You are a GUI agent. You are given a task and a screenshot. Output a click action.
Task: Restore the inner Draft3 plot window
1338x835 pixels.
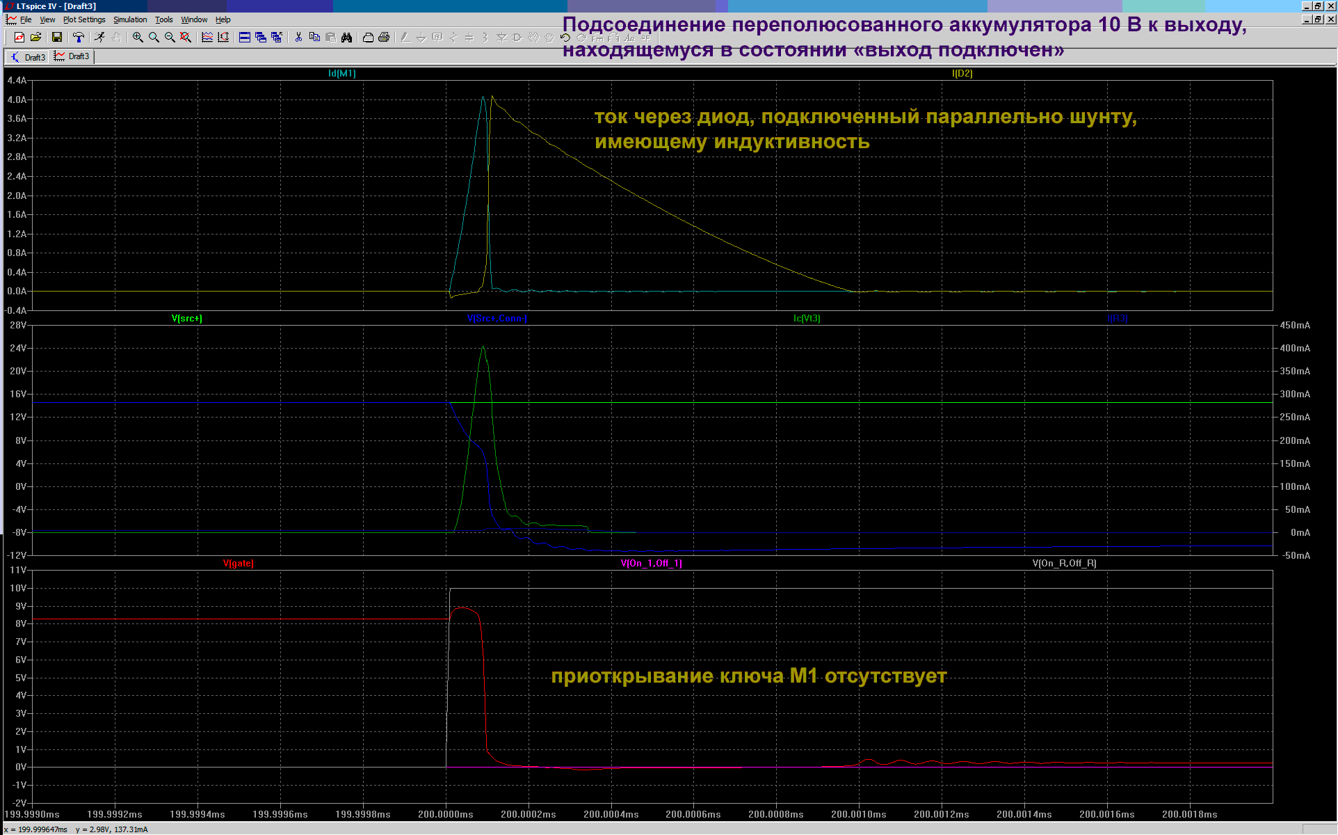(1317, 19)
